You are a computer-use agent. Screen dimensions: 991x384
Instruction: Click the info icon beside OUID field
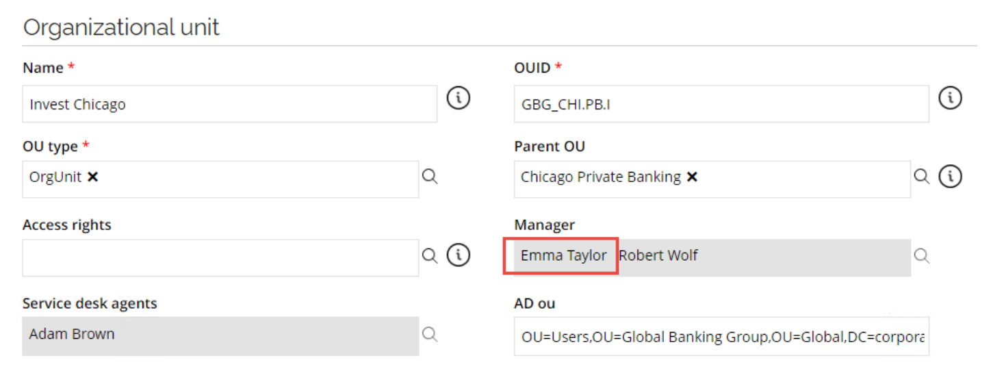(x=950, y=98)
